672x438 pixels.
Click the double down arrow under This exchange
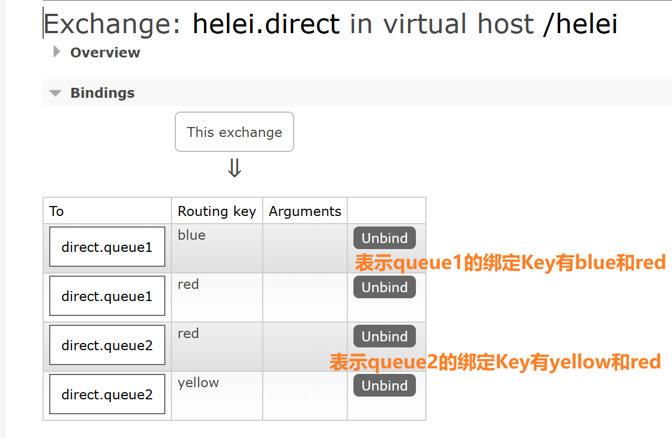tap(235, 168)
